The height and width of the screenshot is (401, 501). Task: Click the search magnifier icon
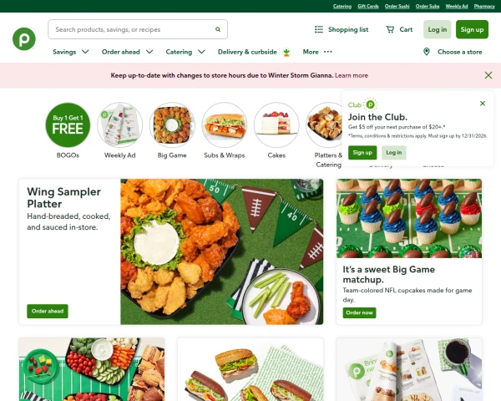pyautogui.click(x=218, y=29)
